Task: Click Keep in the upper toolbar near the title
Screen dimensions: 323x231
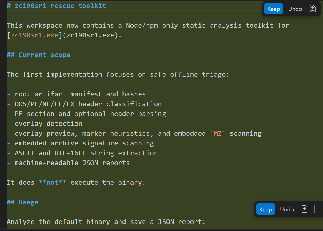Action: [274, 9]
